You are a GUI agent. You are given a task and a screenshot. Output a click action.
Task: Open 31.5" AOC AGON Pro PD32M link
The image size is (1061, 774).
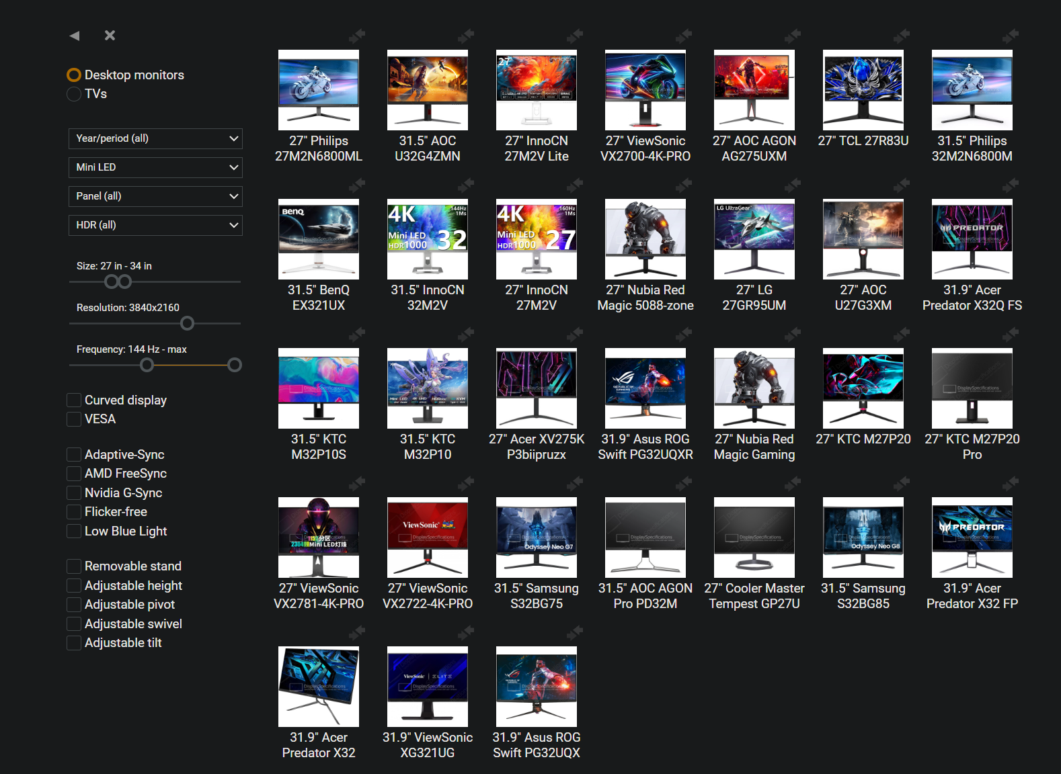click(x=645, y=596)
